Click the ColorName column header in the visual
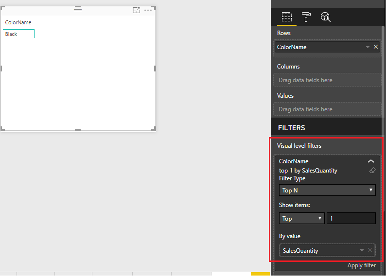The width and height of the screenshot is (386, 277). coord(18,22)
